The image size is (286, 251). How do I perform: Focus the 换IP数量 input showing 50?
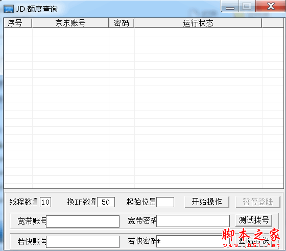tap(106, 202)
